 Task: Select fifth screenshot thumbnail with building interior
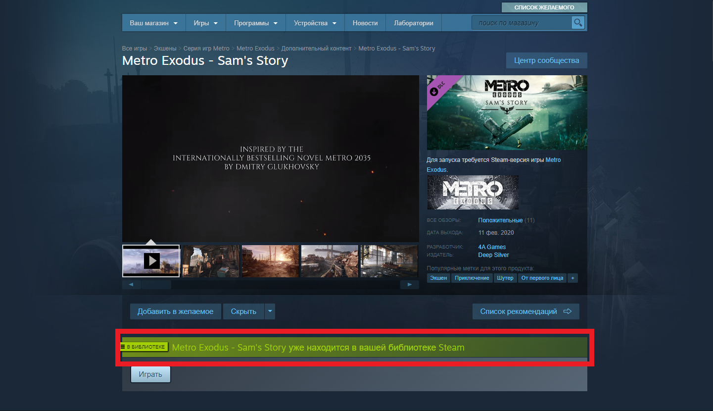click(x=389, y=260)
